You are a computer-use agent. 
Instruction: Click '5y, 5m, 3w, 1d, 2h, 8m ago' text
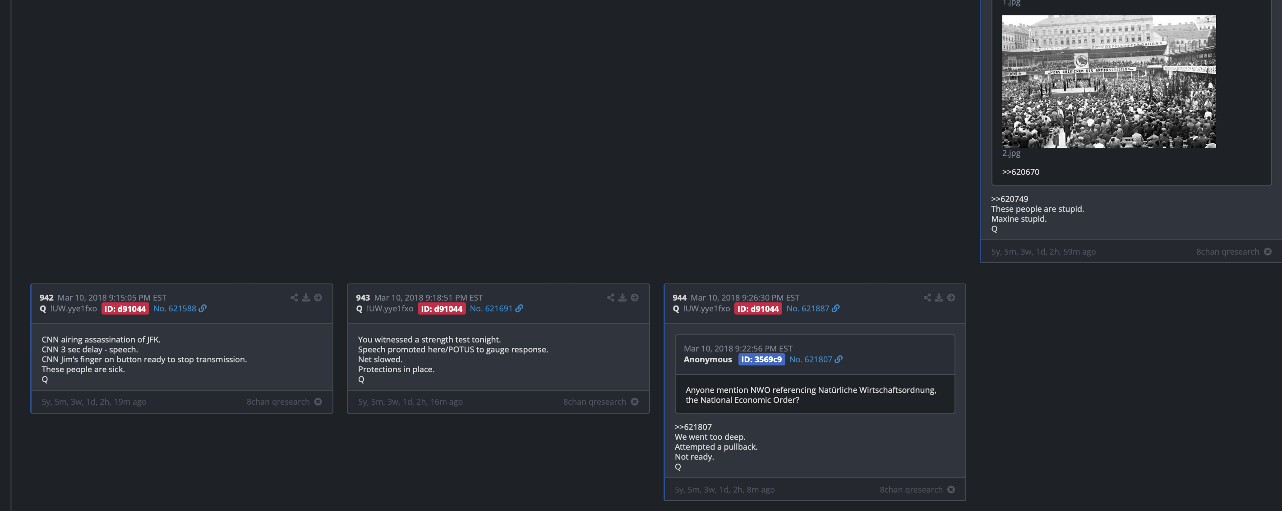click(724, 490)
